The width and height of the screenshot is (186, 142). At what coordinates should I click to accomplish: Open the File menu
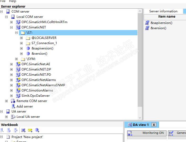pyautogui.click(x=3, y=1)
